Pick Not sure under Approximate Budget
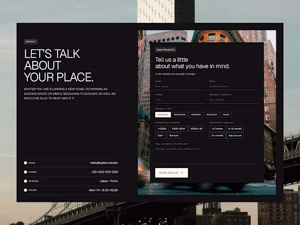Viewport: 300px width, 225px height. [x=174, y=136]
